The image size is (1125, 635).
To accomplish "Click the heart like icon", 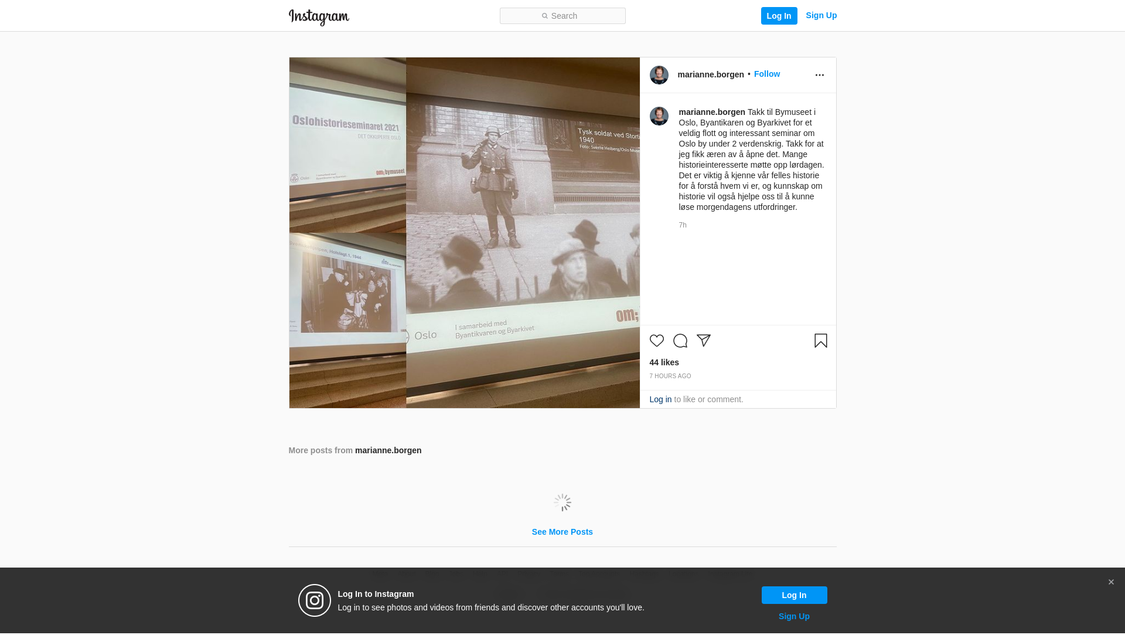I will click(656, 341).
